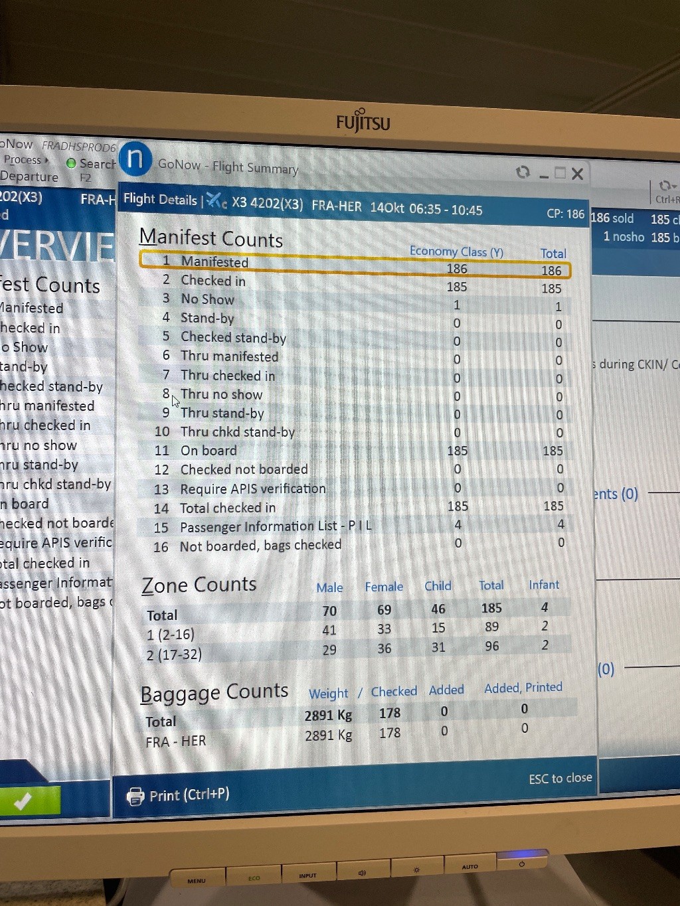This screenshot has width=680, height=906.
Task: Expand the Process menu arrow
Action: [x=47, y=160]
